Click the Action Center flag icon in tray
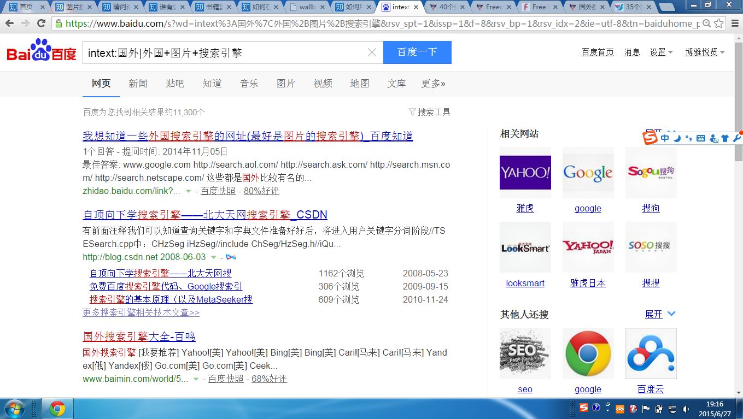 point(646,409)
